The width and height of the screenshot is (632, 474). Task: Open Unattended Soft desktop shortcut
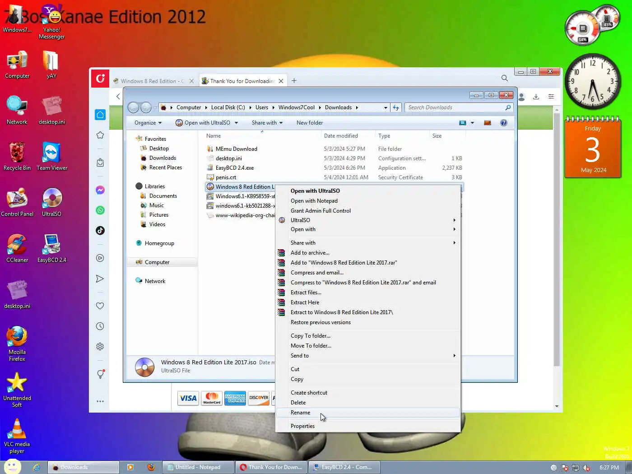(17, 390)
